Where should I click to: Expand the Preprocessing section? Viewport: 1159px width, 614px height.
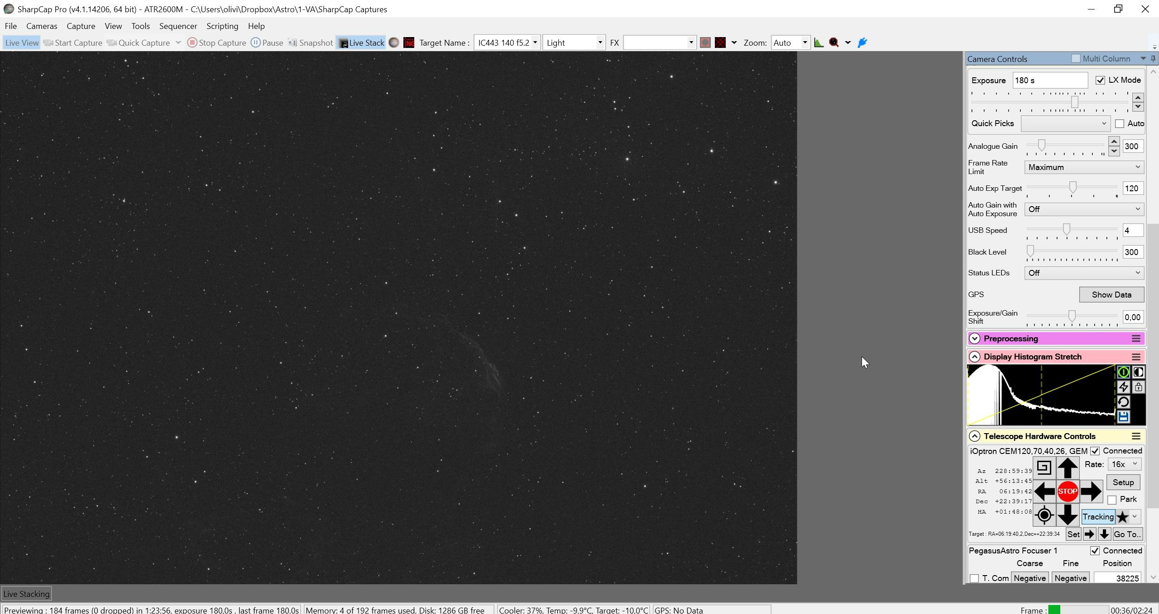tap(974, 339)
